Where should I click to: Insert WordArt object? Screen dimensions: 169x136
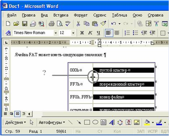pyautogui.click(x=112, y=122)
